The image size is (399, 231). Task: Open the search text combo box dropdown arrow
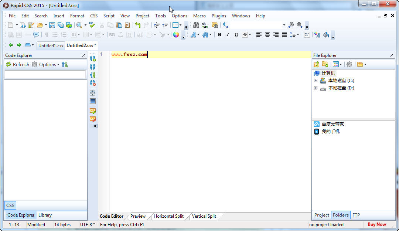coord(284,25)
